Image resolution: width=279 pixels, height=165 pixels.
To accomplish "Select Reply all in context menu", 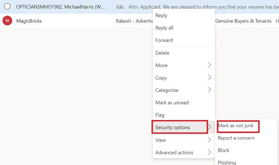I will tap(164, 28).
